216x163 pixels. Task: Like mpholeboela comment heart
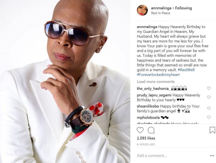209,117
